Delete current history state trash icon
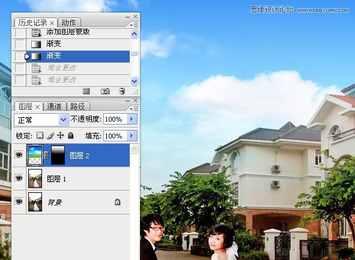 pyautogui.click(x=122, y=91)
